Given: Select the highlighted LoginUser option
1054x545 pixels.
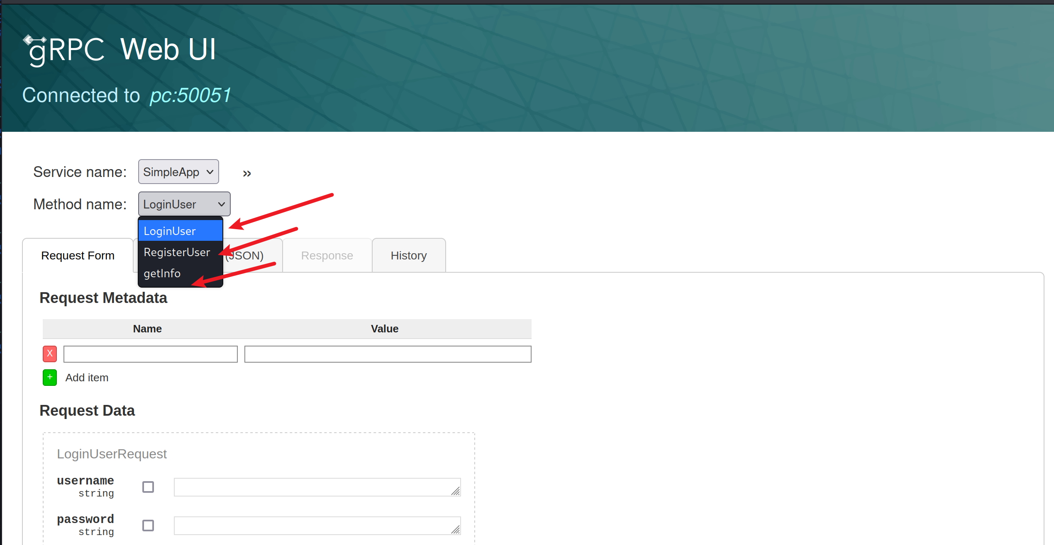Looking at the screenshot, I should pos(170,231).
